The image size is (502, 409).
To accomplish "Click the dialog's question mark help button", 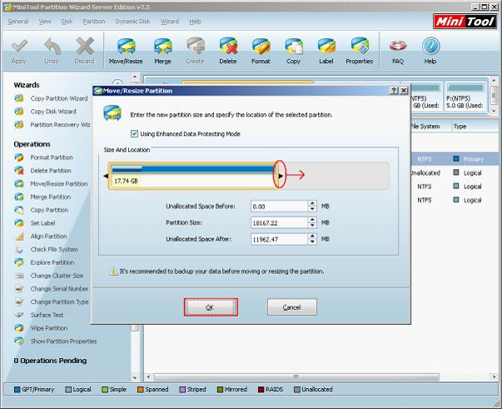I will pos(394,91).
